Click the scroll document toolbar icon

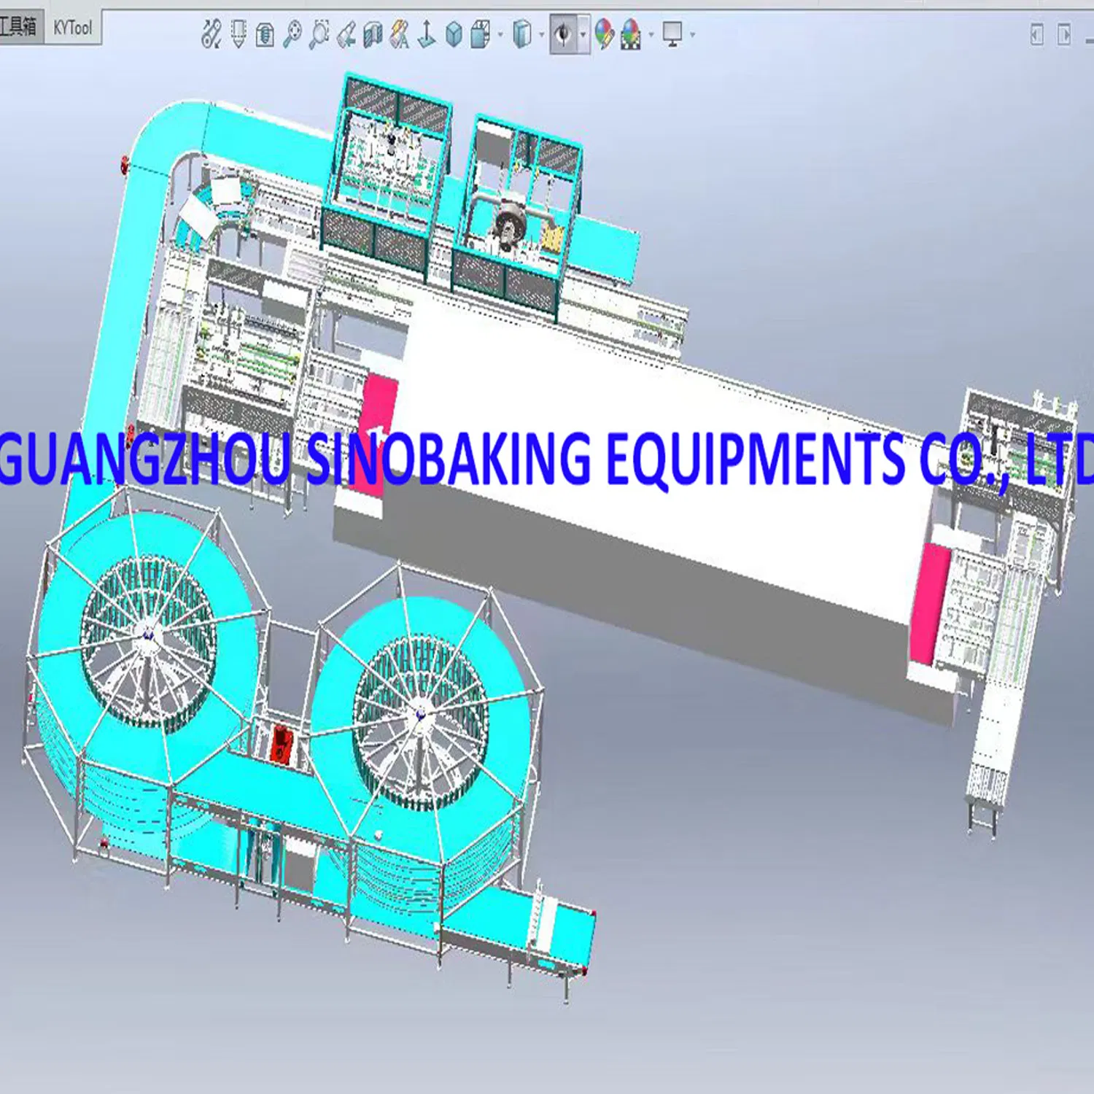[x=265, y=34]
